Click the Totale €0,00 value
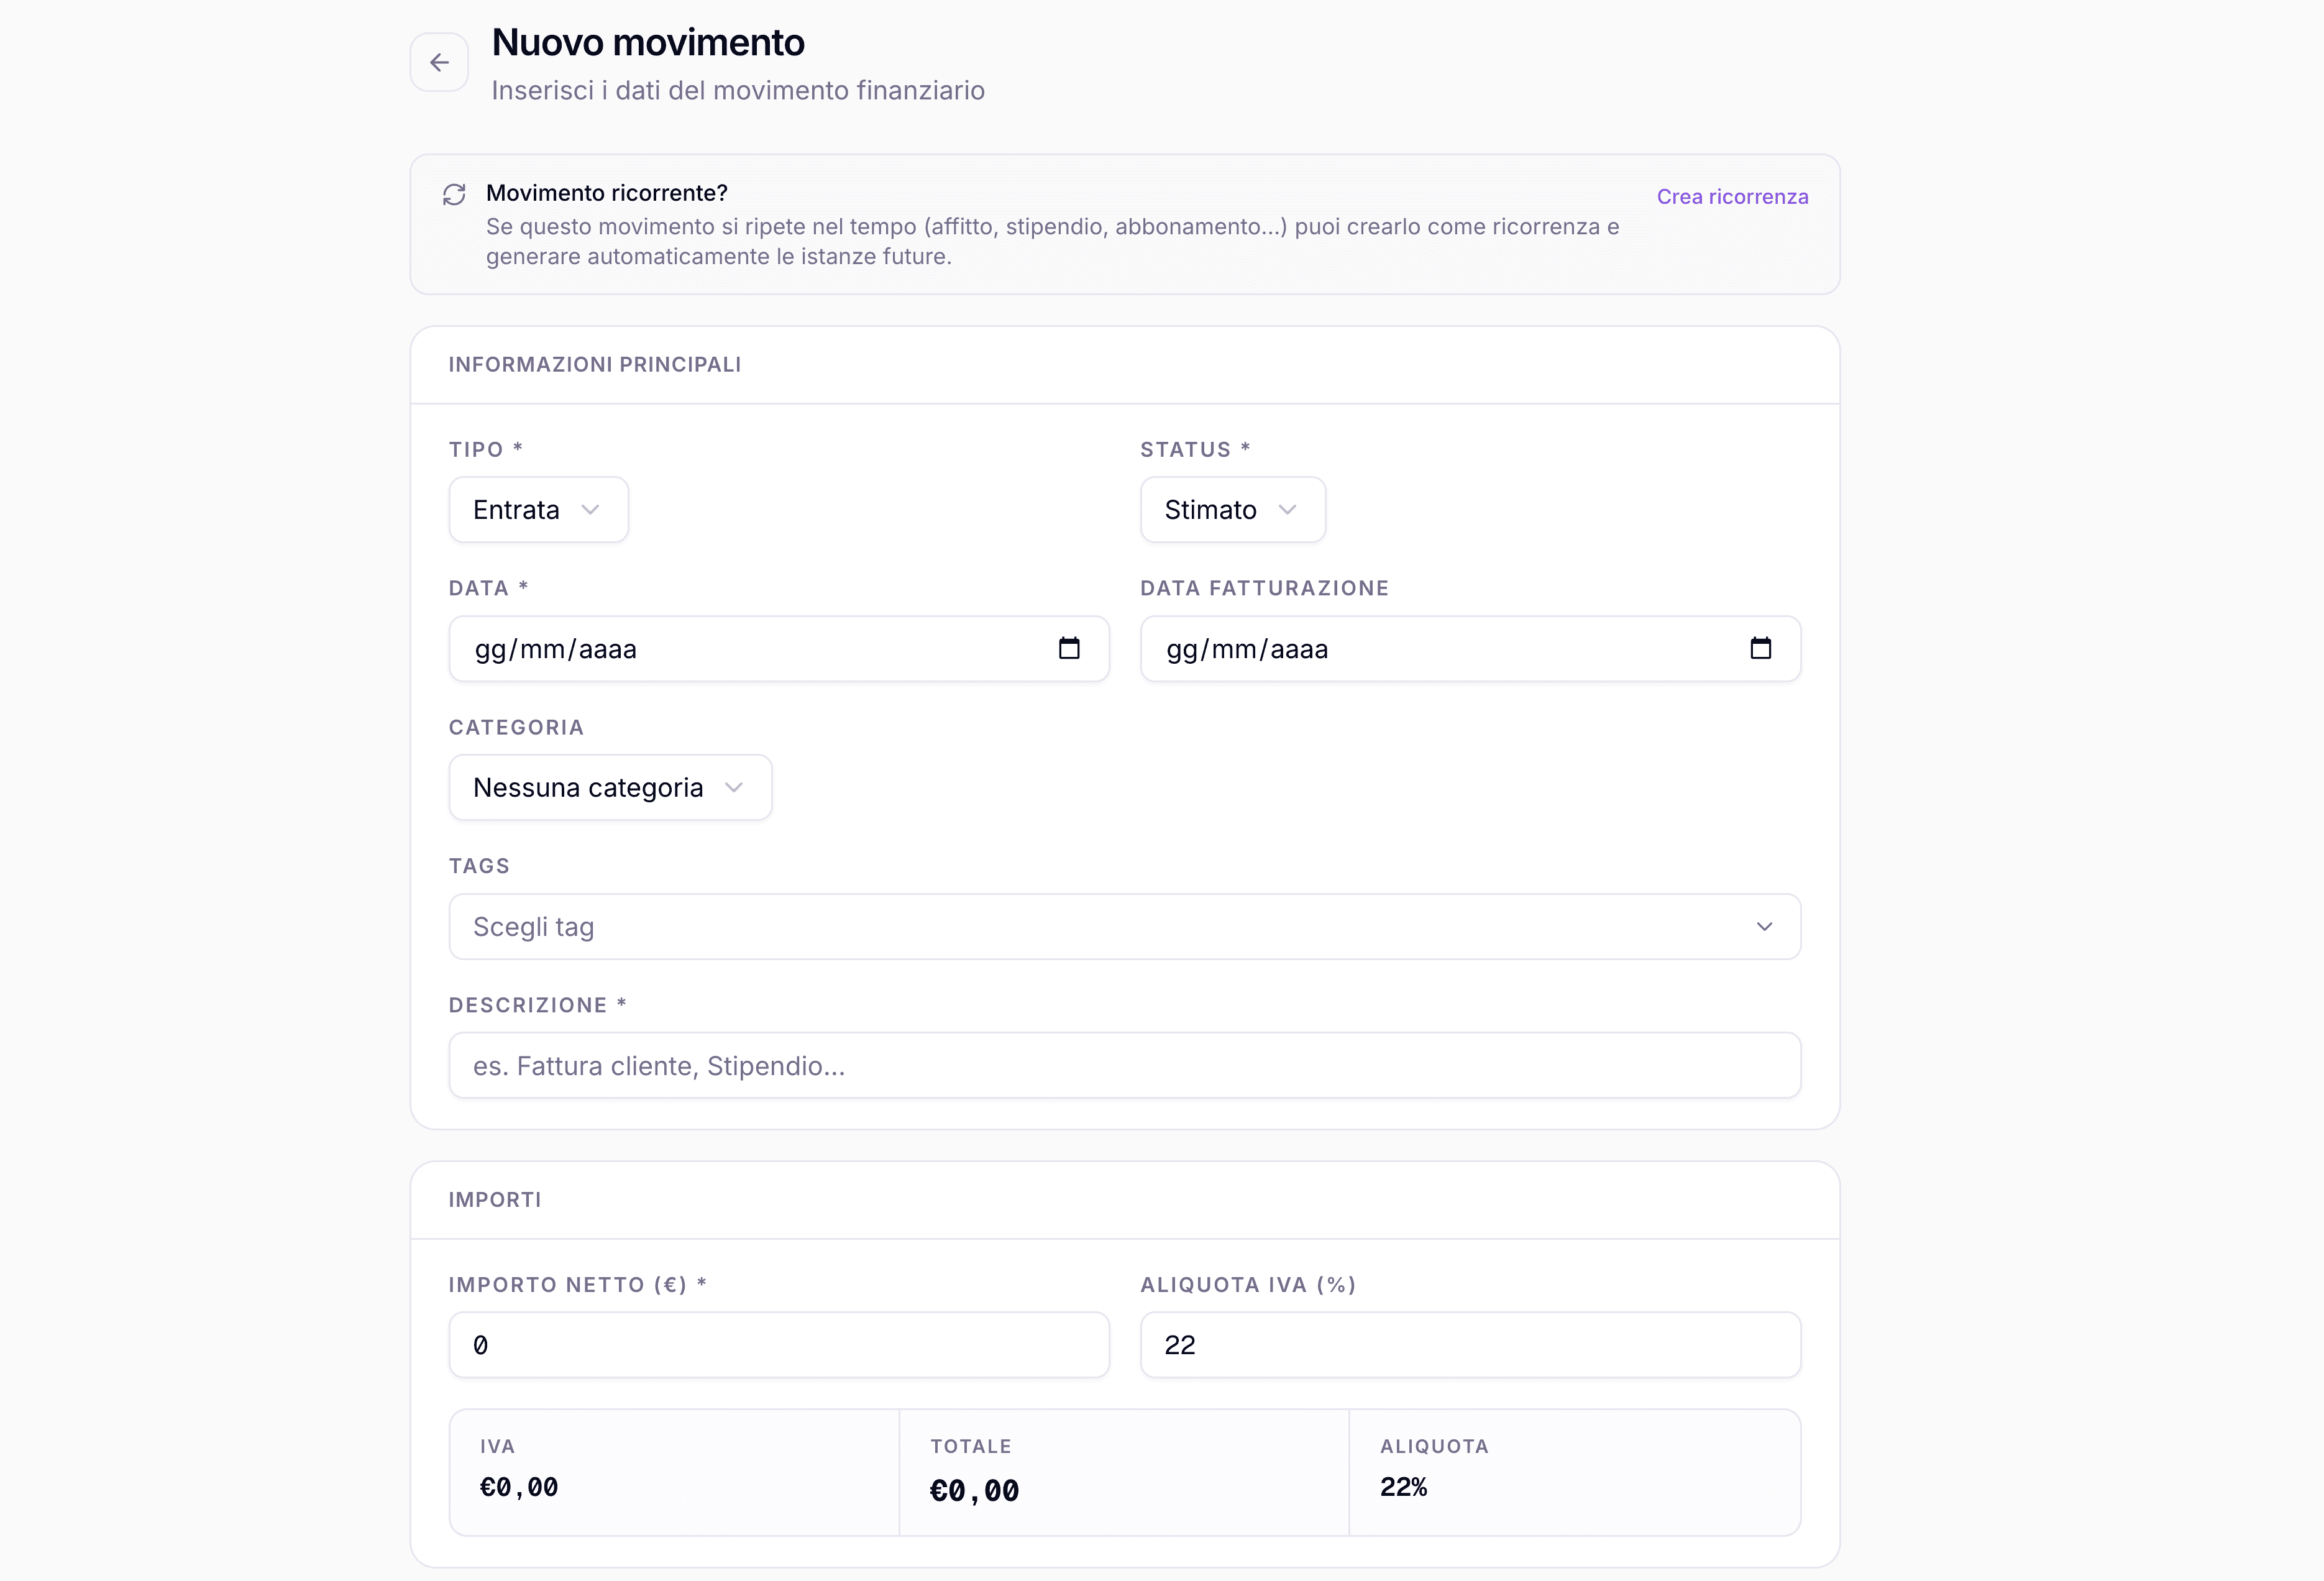The width and height of the screenshot is (2324, 1581). 974,1491
